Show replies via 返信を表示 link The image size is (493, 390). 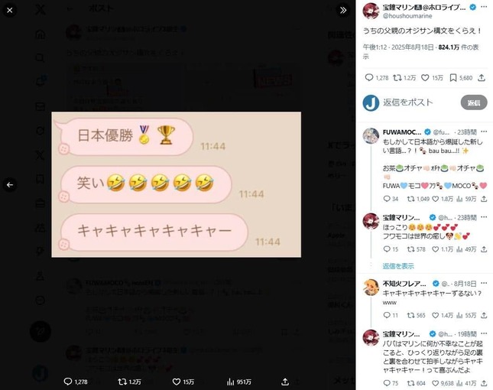coord(398,266)
